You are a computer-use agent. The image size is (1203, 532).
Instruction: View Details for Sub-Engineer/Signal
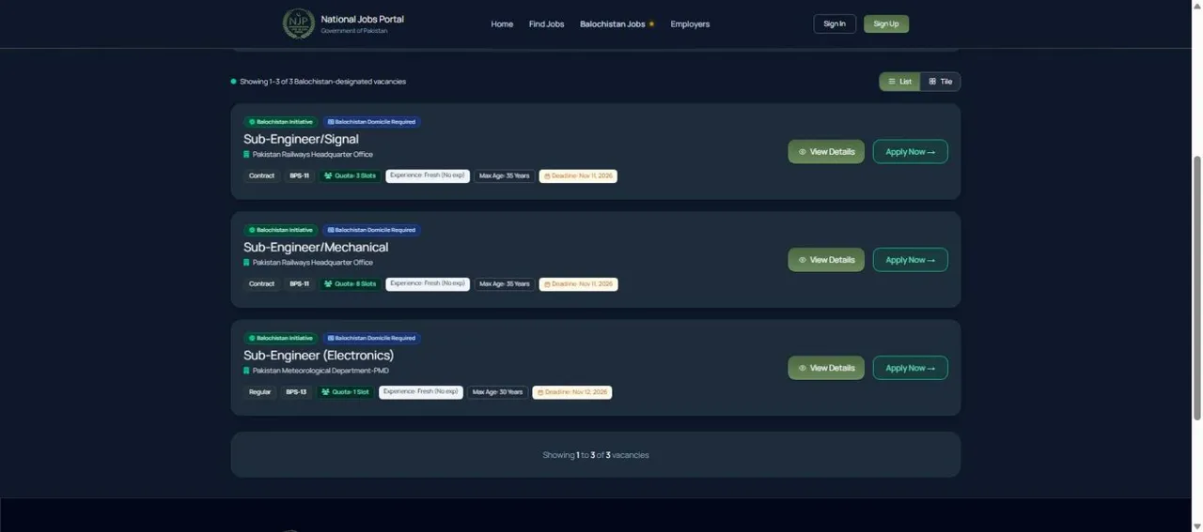pos(826,152)
